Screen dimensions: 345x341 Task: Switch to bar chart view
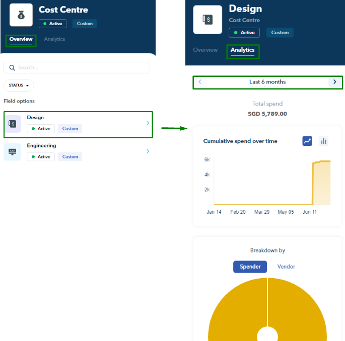(323, 141)
